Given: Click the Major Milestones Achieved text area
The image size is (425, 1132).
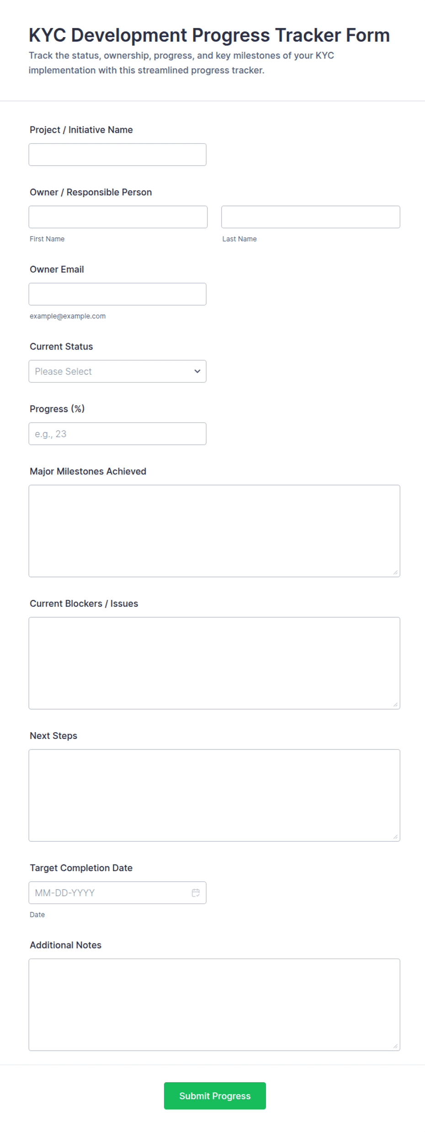Looking at the screenshot, I should coord(214,531).
